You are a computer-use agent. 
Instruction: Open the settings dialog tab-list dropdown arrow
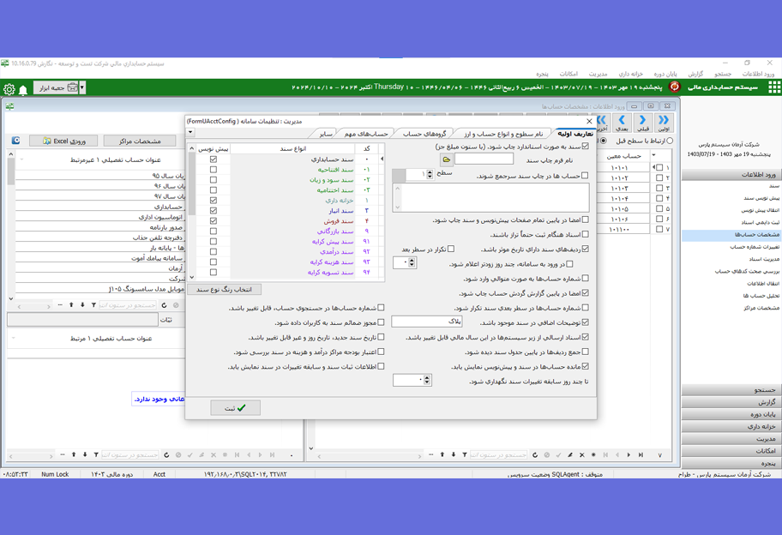[x=190, y=133]
